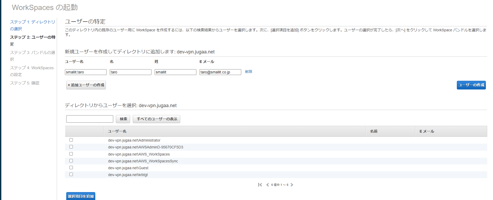Toggle the krbtgt user checkbox
The height and width of the screenshot is (200, 493).
[x=71, y=174]
